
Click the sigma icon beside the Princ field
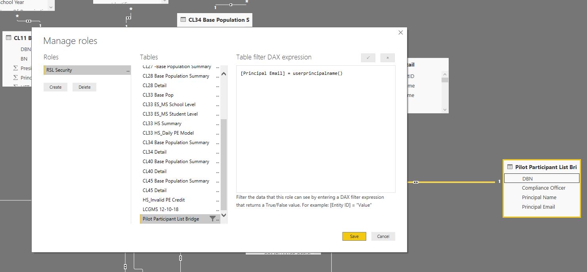coord(15,78)
